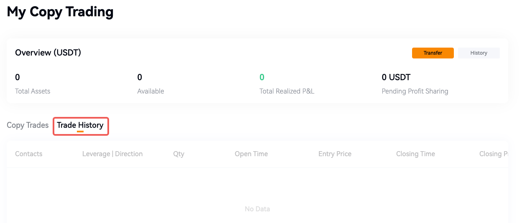532x223 pixels.
Task: Click the Available balance label
Action: point(150,91)
